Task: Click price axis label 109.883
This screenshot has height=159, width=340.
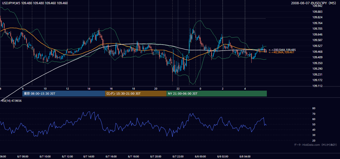Action: tap(318, 12)
